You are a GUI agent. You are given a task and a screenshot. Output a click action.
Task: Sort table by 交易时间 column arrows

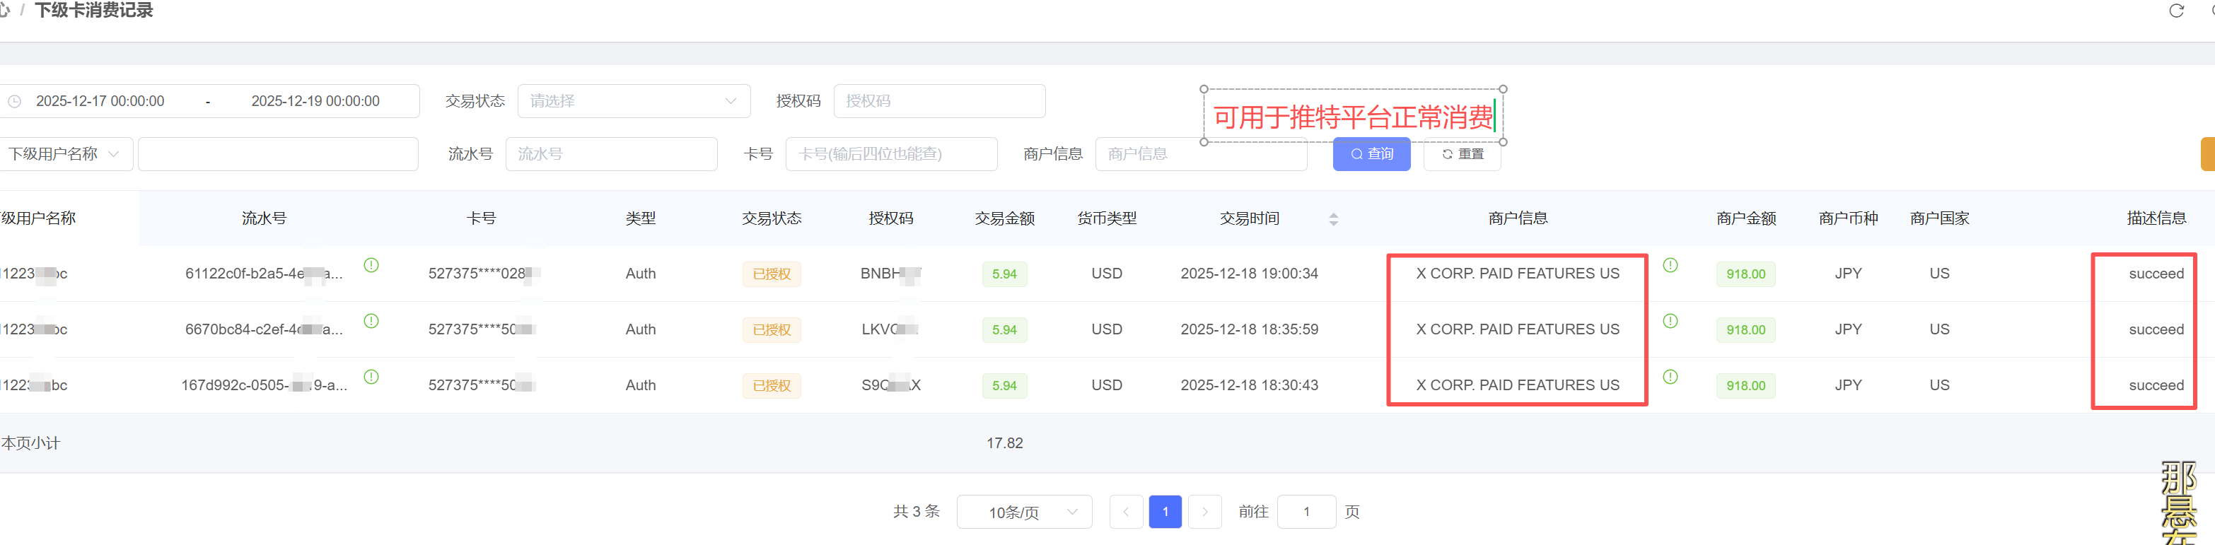(x=1333, y=219)
